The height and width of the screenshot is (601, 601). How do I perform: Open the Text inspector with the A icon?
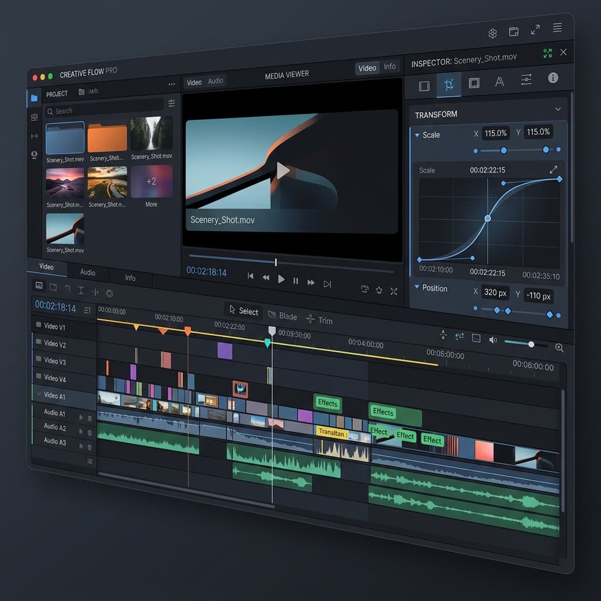click(499, 80)
